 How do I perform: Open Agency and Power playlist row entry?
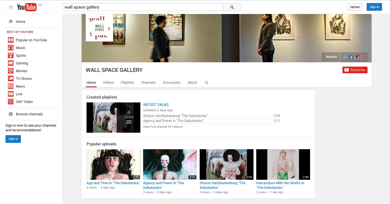[x=211, y=121]
